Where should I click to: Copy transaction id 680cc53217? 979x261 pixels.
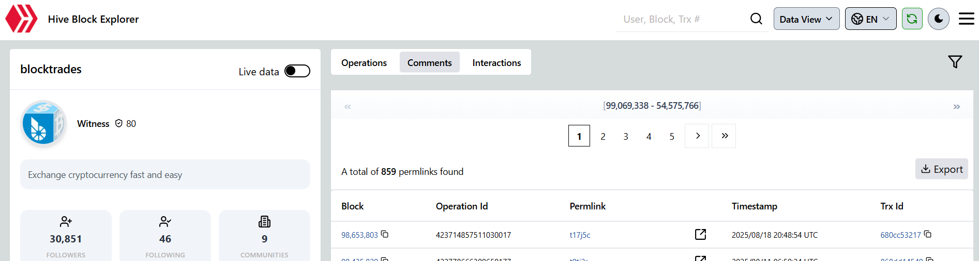coord(928,234)
